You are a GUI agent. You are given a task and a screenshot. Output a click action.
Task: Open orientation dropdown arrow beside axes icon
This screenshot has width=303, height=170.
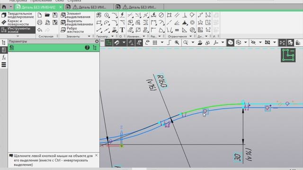click(223, 42)
